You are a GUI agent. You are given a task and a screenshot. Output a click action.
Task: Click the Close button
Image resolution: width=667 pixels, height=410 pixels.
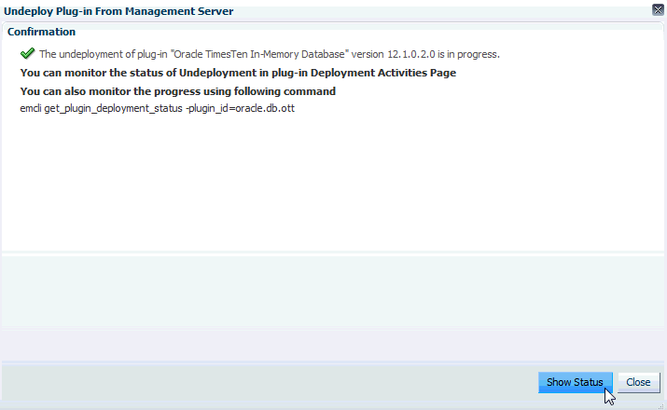tap(638, 382)
